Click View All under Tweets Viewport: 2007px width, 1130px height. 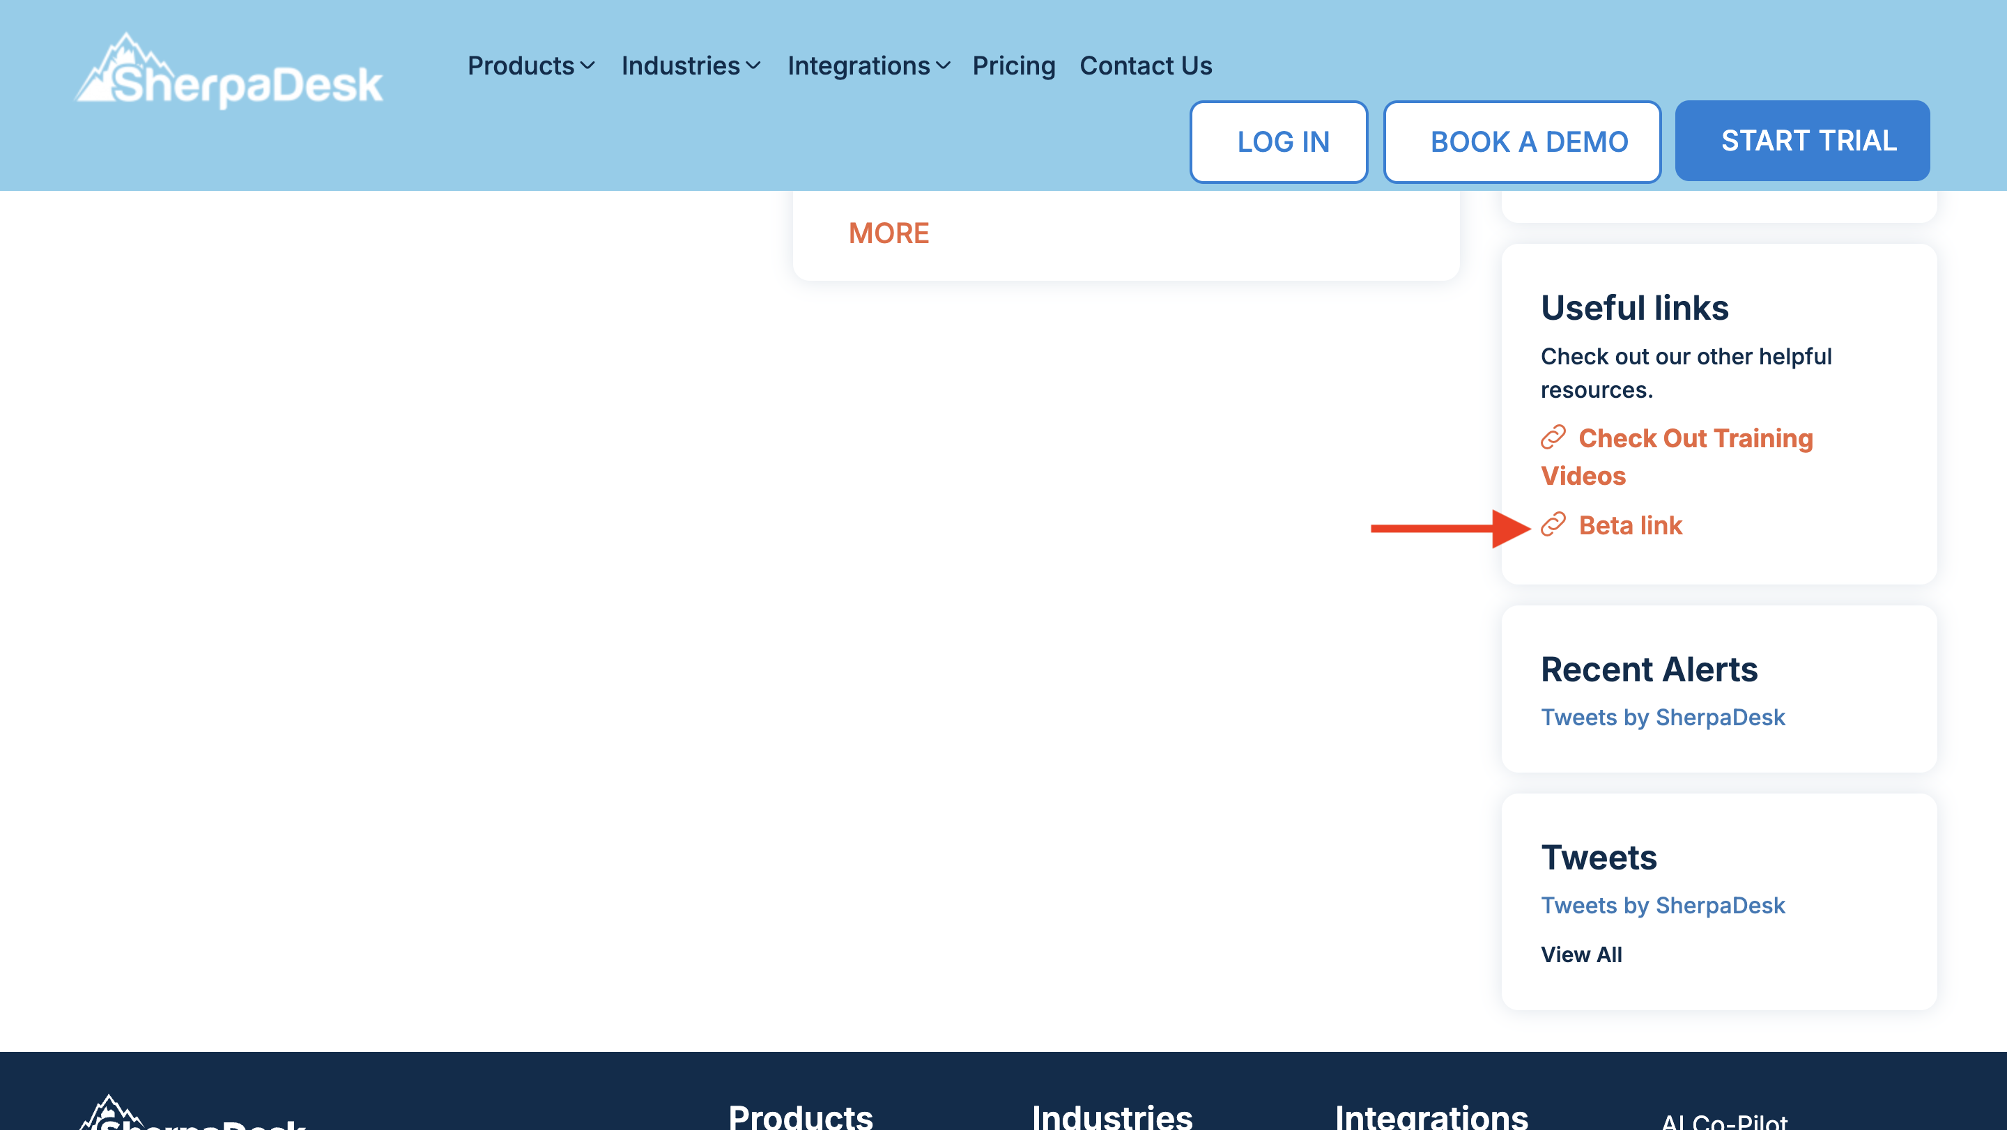[x=1581, y=954]
